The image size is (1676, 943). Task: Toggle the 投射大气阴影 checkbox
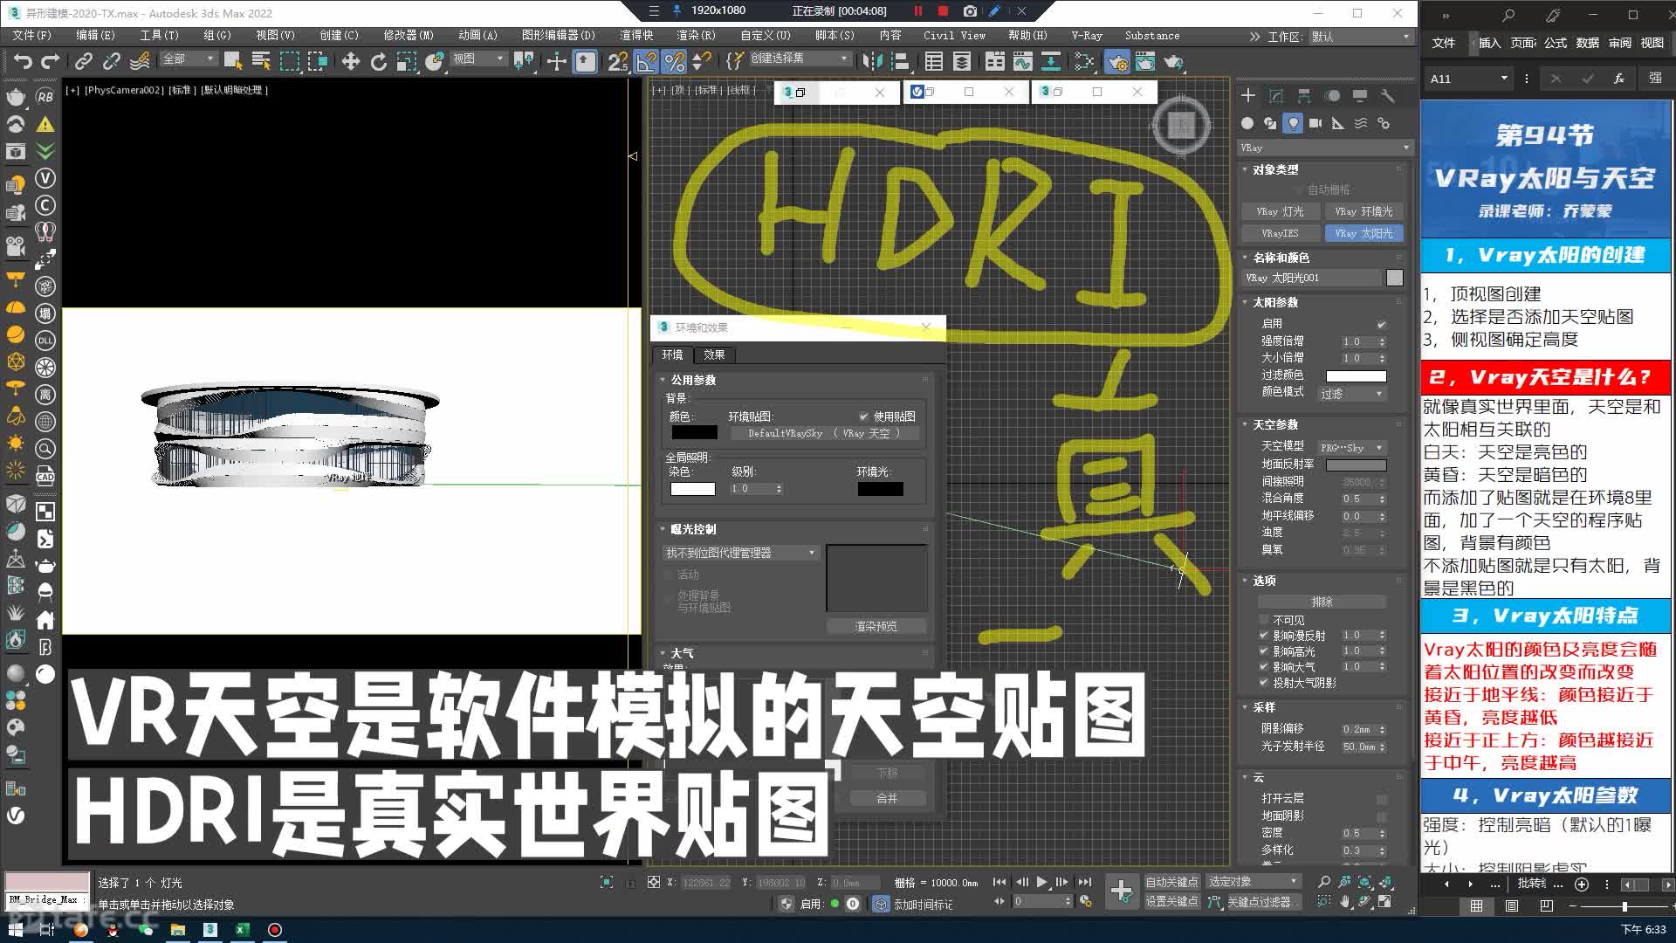[x=1263, y=683]
